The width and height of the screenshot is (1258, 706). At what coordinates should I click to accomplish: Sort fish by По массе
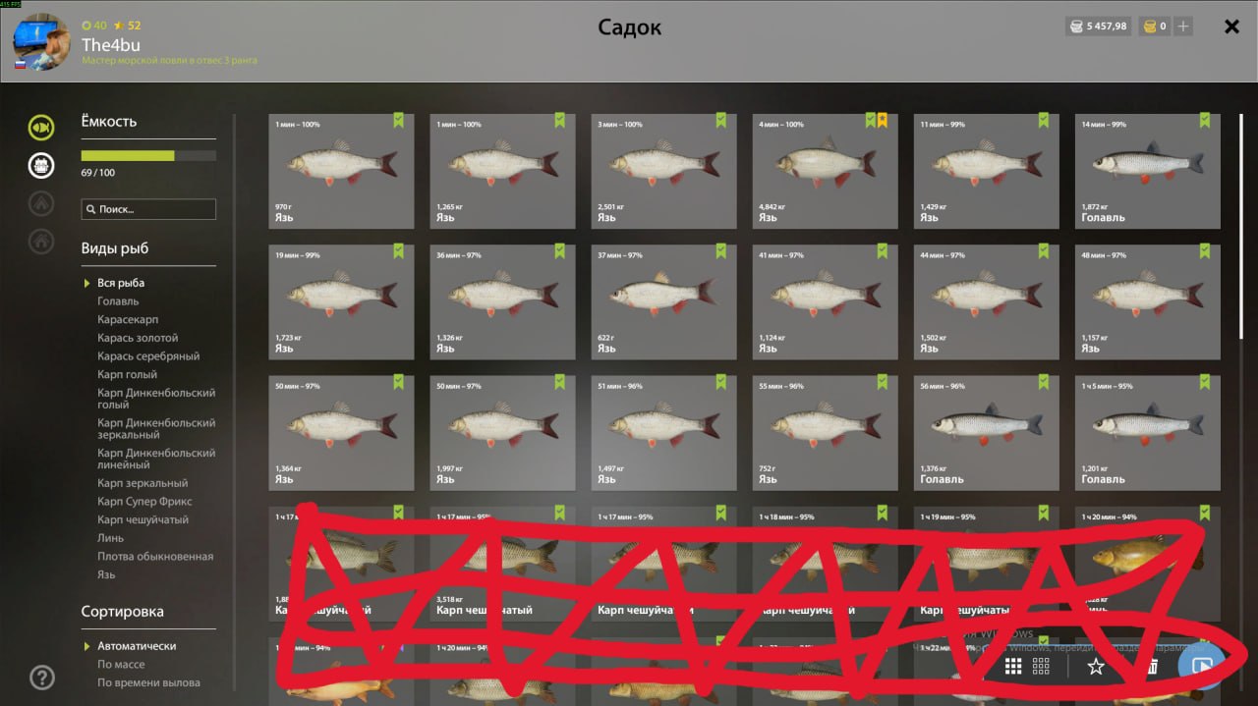pos(121,665)
